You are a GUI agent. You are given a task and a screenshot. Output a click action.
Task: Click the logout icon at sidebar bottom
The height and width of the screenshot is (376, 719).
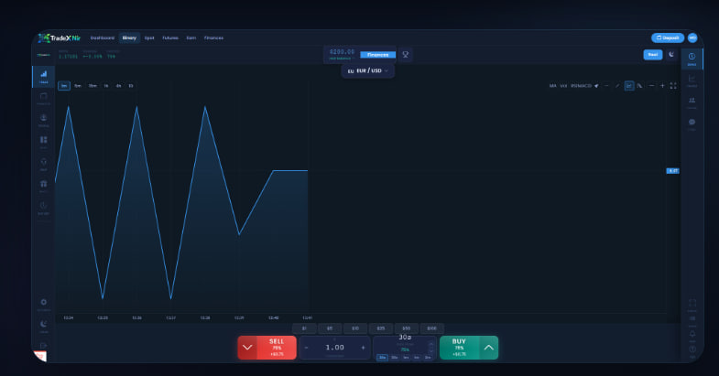point(44,346)
